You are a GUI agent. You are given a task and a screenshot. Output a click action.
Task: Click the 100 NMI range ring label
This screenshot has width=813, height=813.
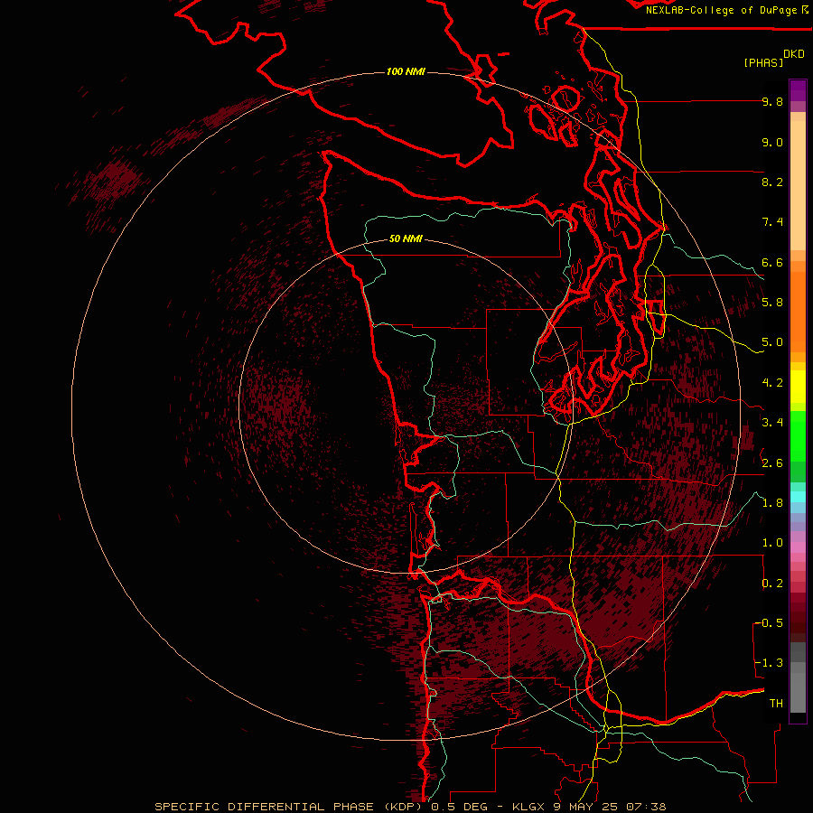pos(406,71)
